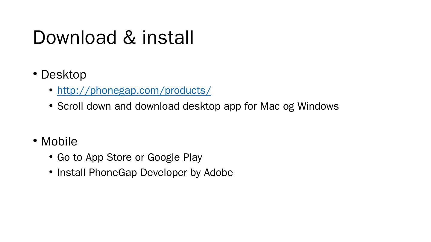Image resolution: width=431 pixels, height=242 pixels.
Task: Click the bullet point before 'Mobile'
Action: point(35,140)
